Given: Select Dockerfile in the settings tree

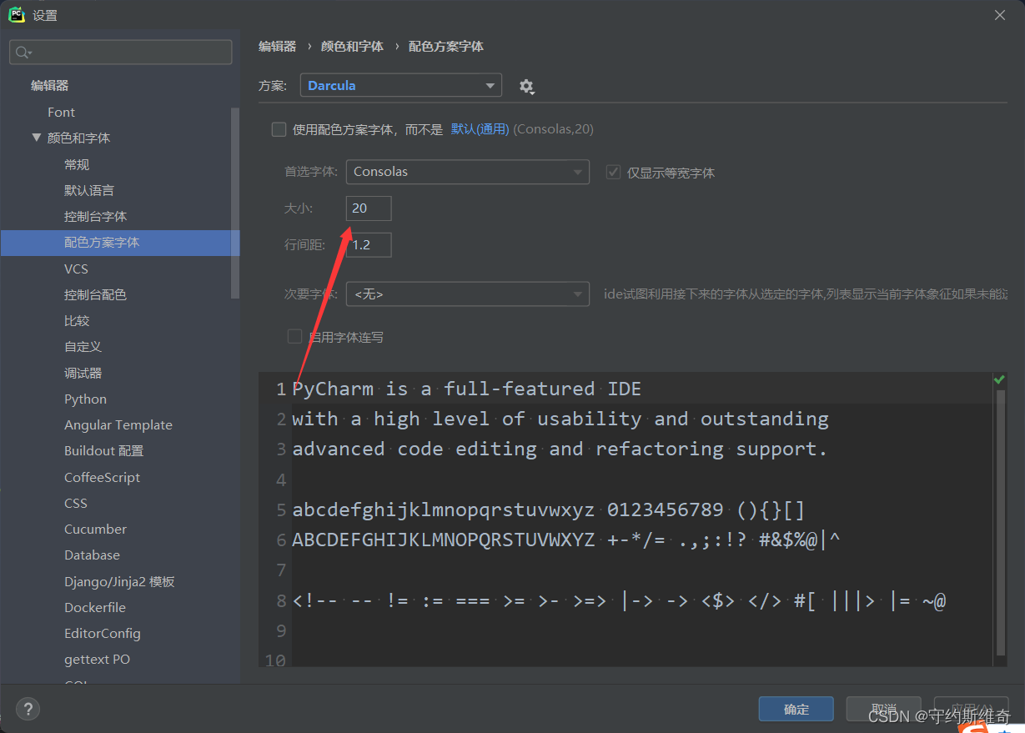Looking at the screenshot, I should click(x=95, y=607).
